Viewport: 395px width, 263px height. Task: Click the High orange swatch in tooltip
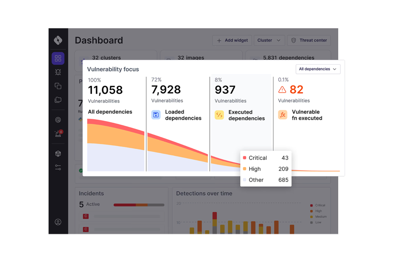tap(244, 169)
